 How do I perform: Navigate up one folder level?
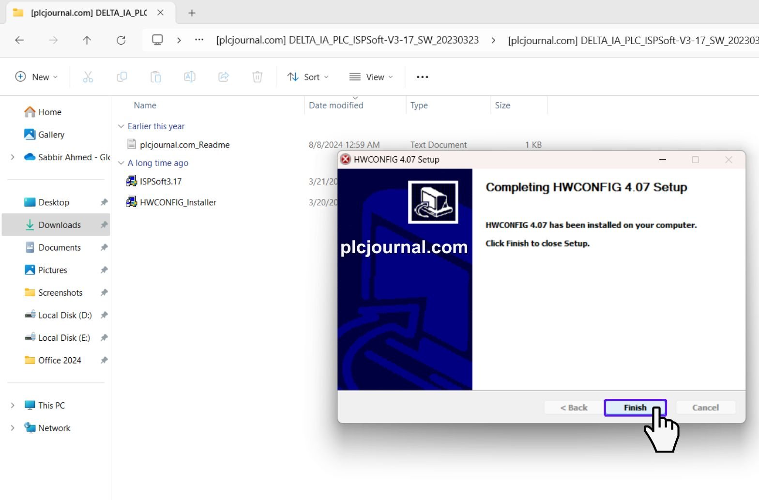87,40
